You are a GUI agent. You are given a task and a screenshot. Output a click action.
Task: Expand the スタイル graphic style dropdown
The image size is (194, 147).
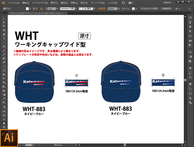point(136,9)
